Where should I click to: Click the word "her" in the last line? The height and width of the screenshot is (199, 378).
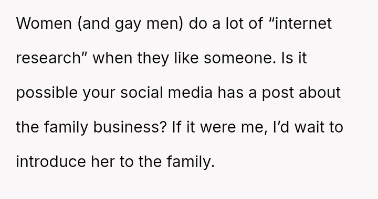[103, 162]
